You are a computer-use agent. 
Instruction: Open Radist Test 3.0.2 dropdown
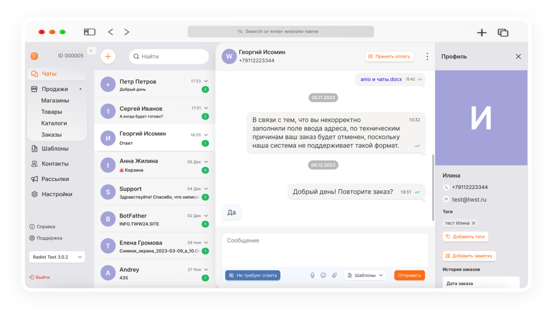coord(57,257)
